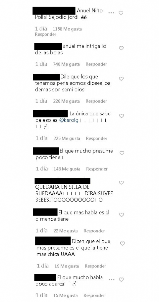This screenshot has width=159, height=302.
Task: Reply to the 15 likes comment
Action: (x=94, y=295)
